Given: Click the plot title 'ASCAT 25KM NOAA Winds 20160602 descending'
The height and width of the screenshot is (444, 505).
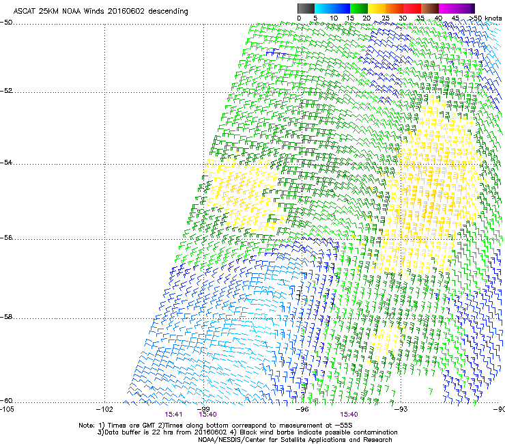Looking at the screenshot, I should click(100, 12).
